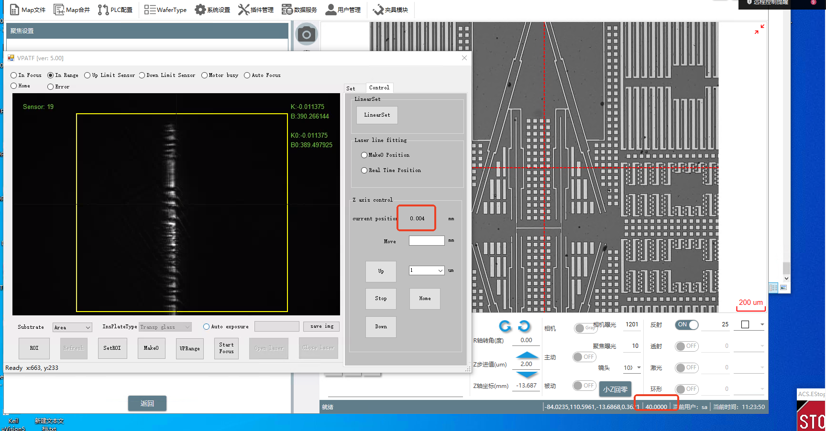Click the 返回 button

click(147, 403)
